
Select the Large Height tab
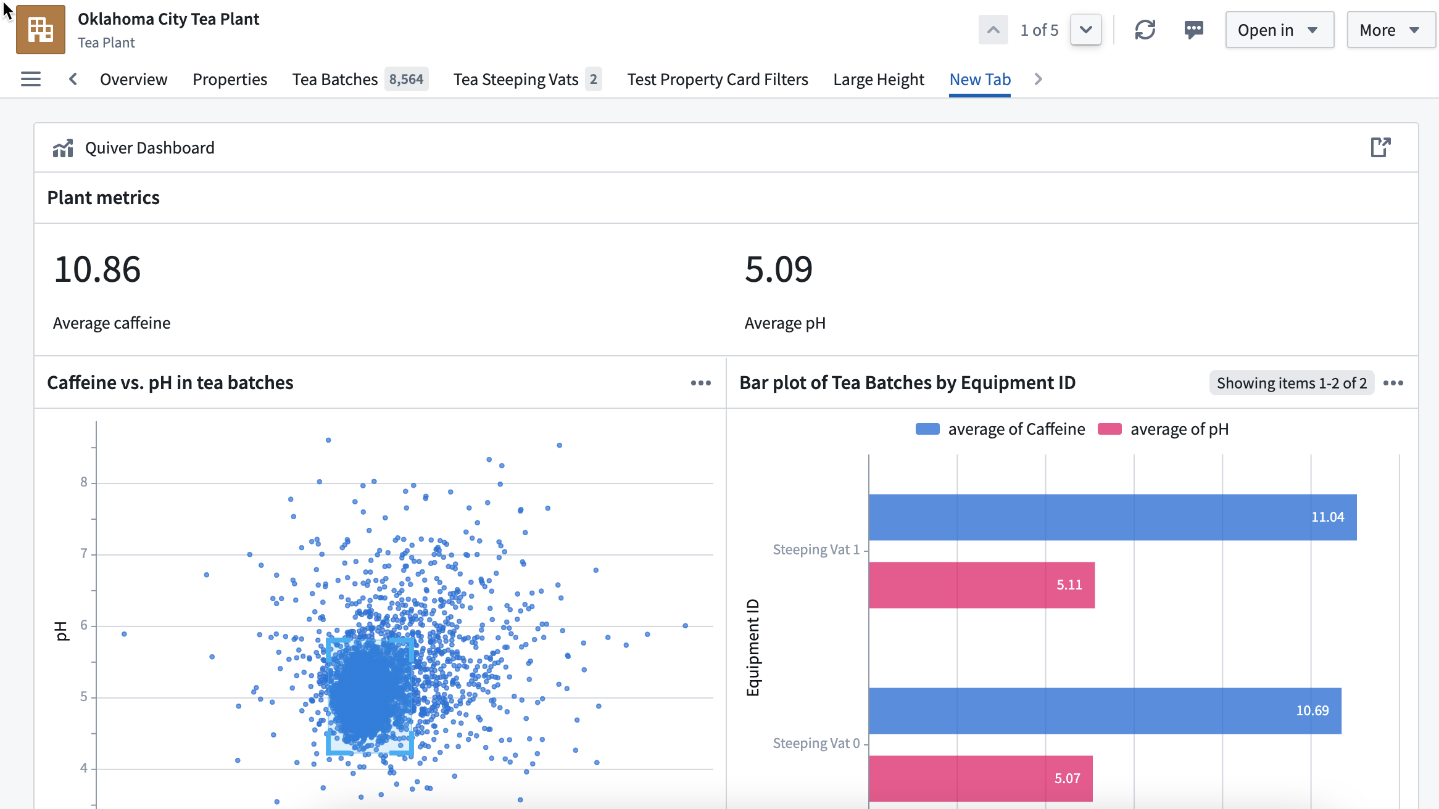(x=878, y=79)
